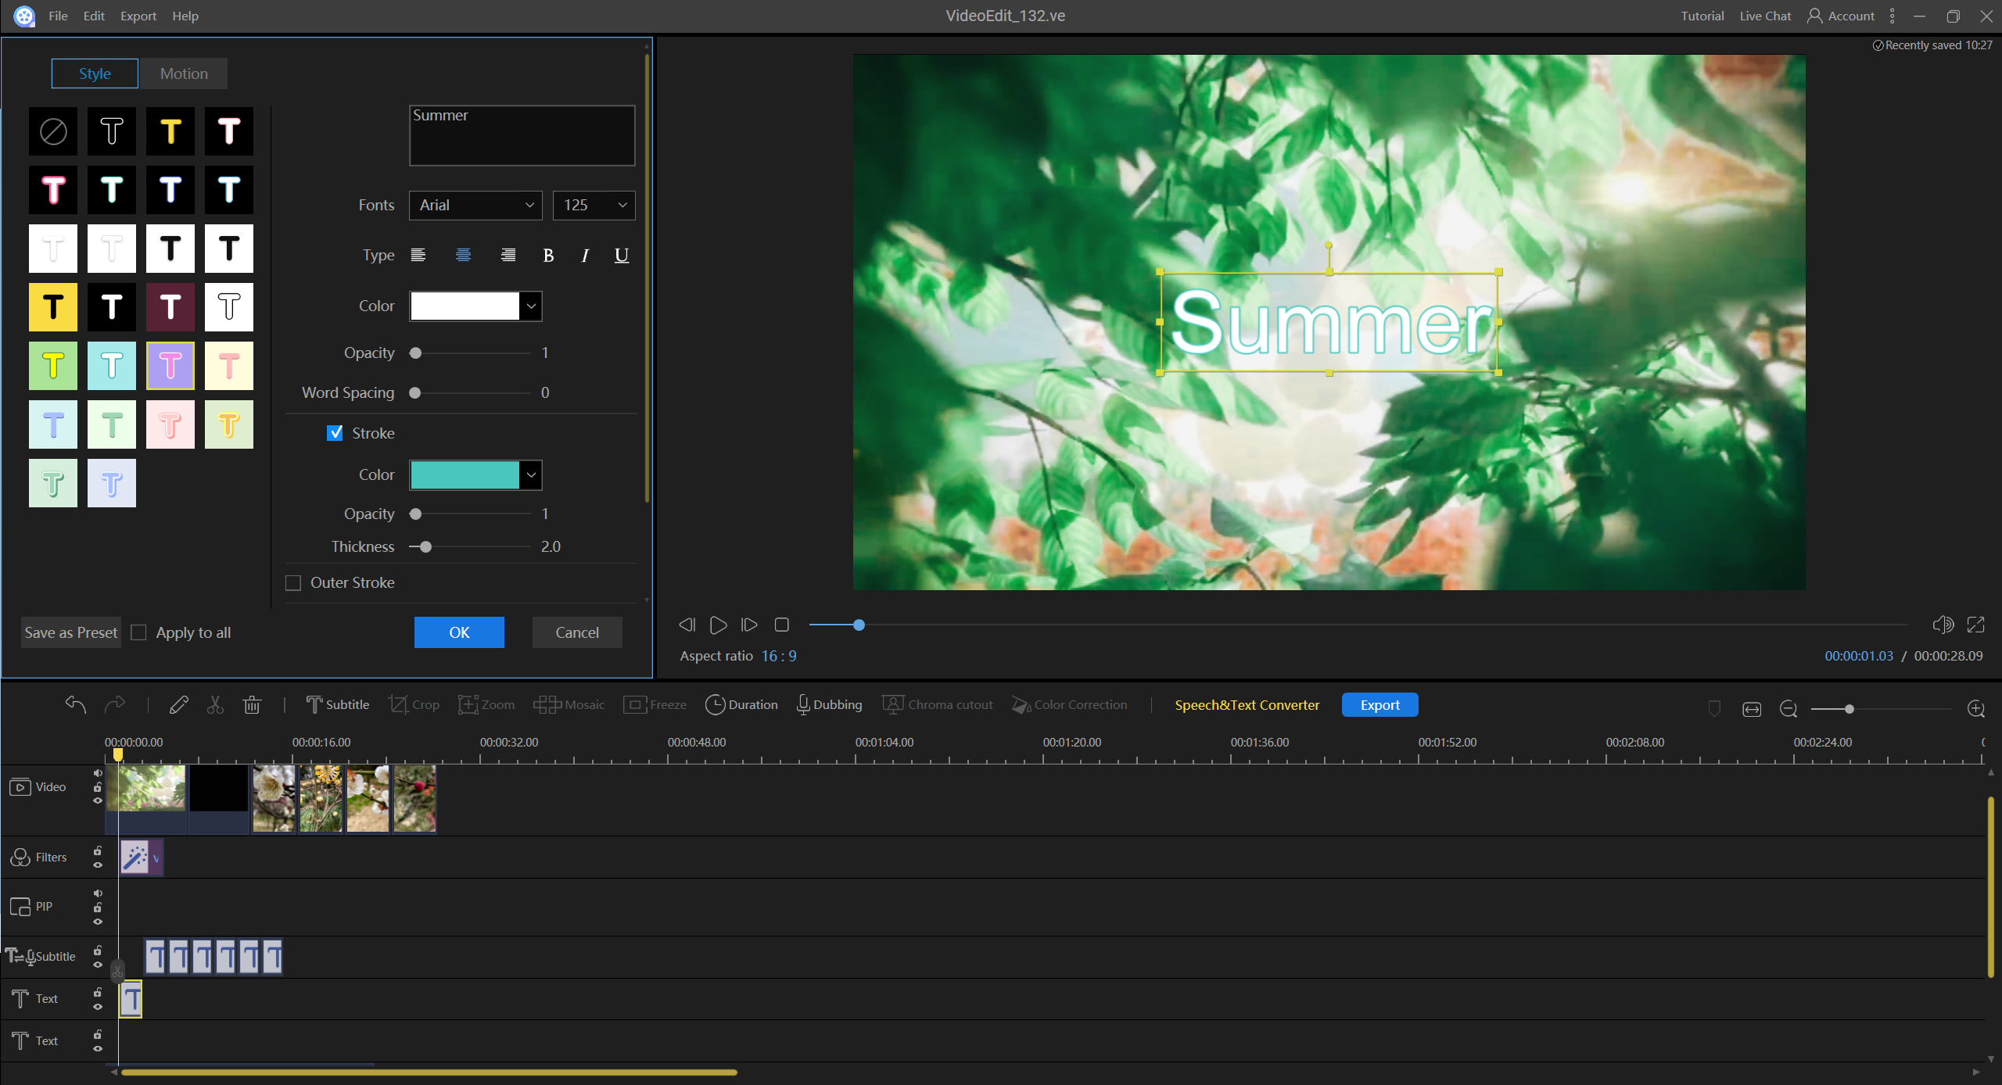Uncheck the Stroke option
Viewport: 2002px width, 1085px height.
click(335, 432)
